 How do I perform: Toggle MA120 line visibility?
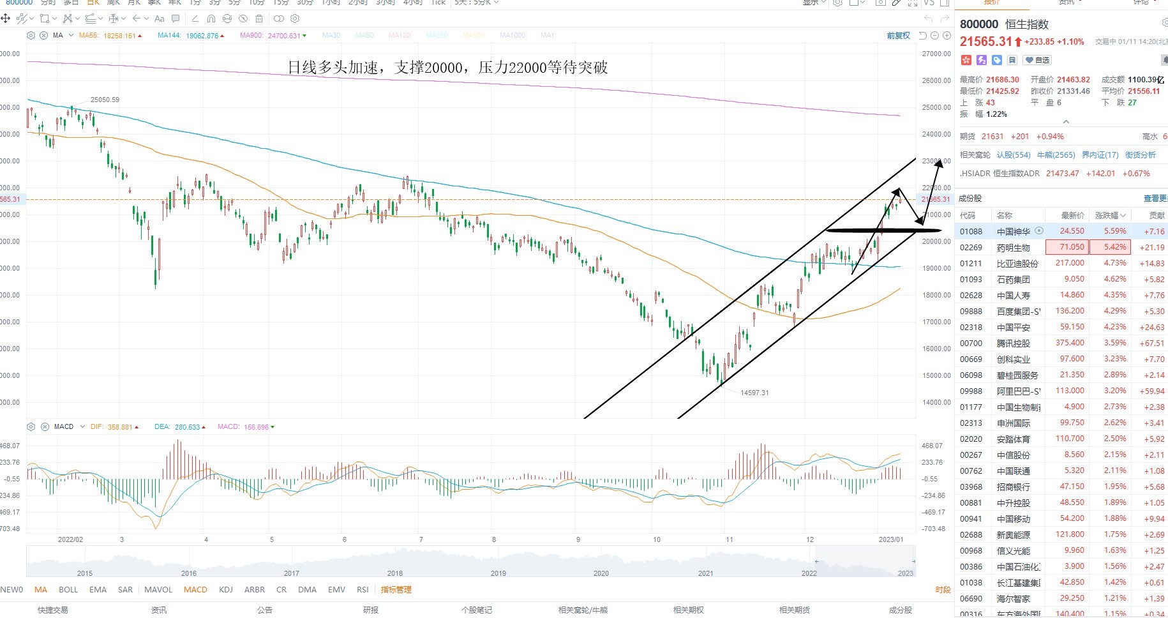coord(400,36)
